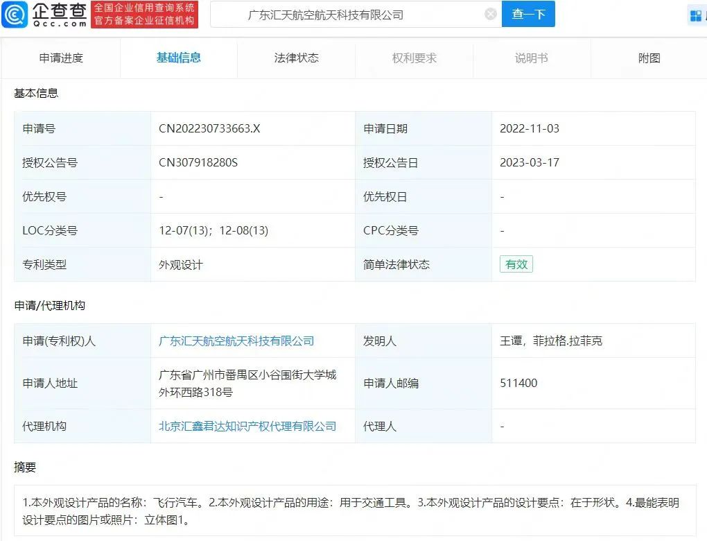Screen dimensions: 707x541
Task: Open applicant link 广东汇天航空航天科技有限公司
Action: (236, 341)
